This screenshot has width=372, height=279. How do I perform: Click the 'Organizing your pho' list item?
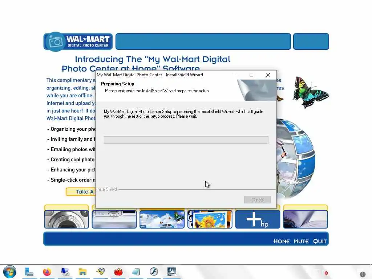72,129
